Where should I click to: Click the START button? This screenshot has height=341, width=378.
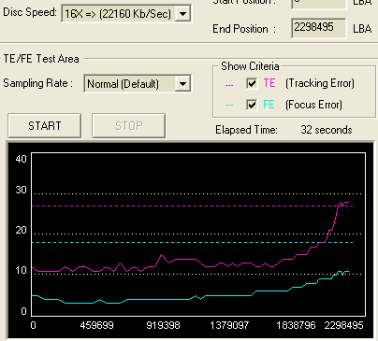click(x=45, y=126)
